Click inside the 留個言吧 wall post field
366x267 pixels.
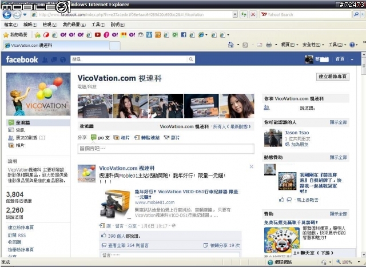pos(166,149)
